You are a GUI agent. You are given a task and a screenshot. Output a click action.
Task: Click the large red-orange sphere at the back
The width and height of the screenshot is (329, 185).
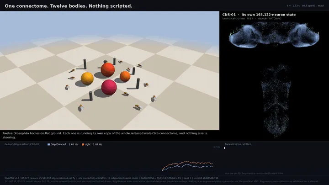(x=108, y=69)
